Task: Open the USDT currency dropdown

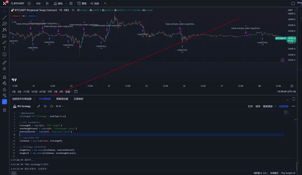Action: [x=291, y=10]
